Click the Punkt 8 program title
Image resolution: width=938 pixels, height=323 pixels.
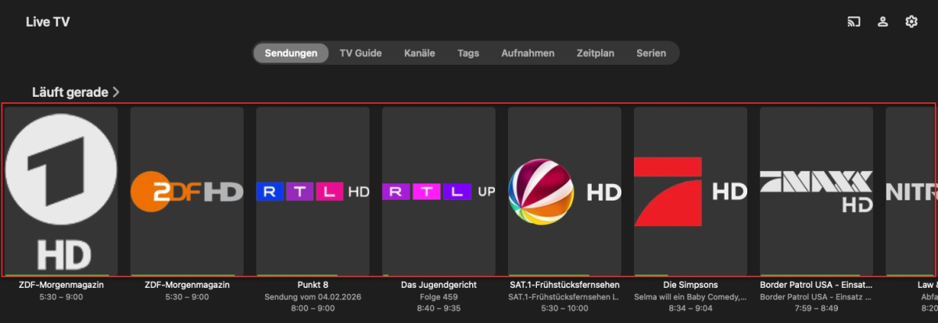pyautogui.click(x=313, y=285)
